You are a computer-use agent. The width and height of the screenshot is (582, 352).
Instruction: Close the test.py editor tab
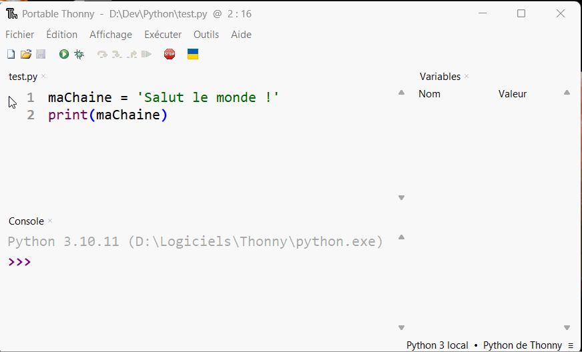[x=43, y=76]
